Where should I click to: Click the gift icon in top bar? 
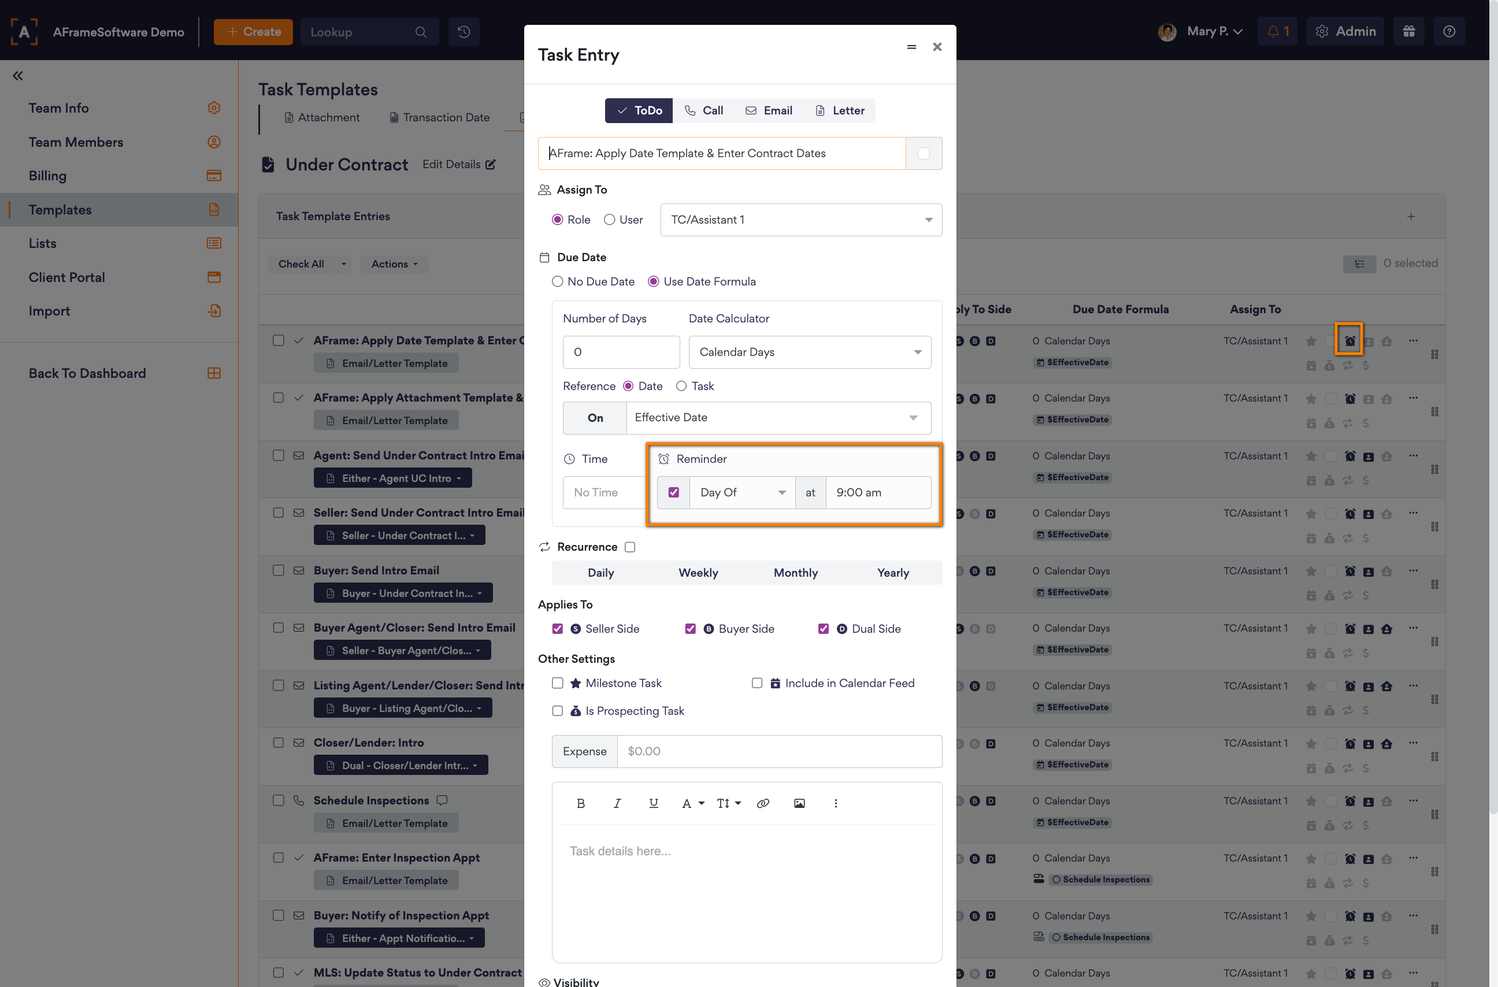tap(1408, 31)
